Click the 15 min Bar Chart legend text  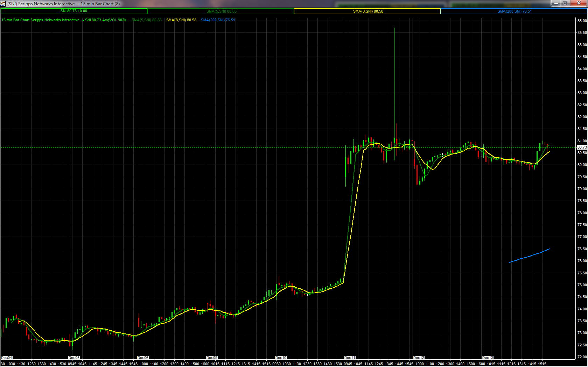(x=64, y=20)
